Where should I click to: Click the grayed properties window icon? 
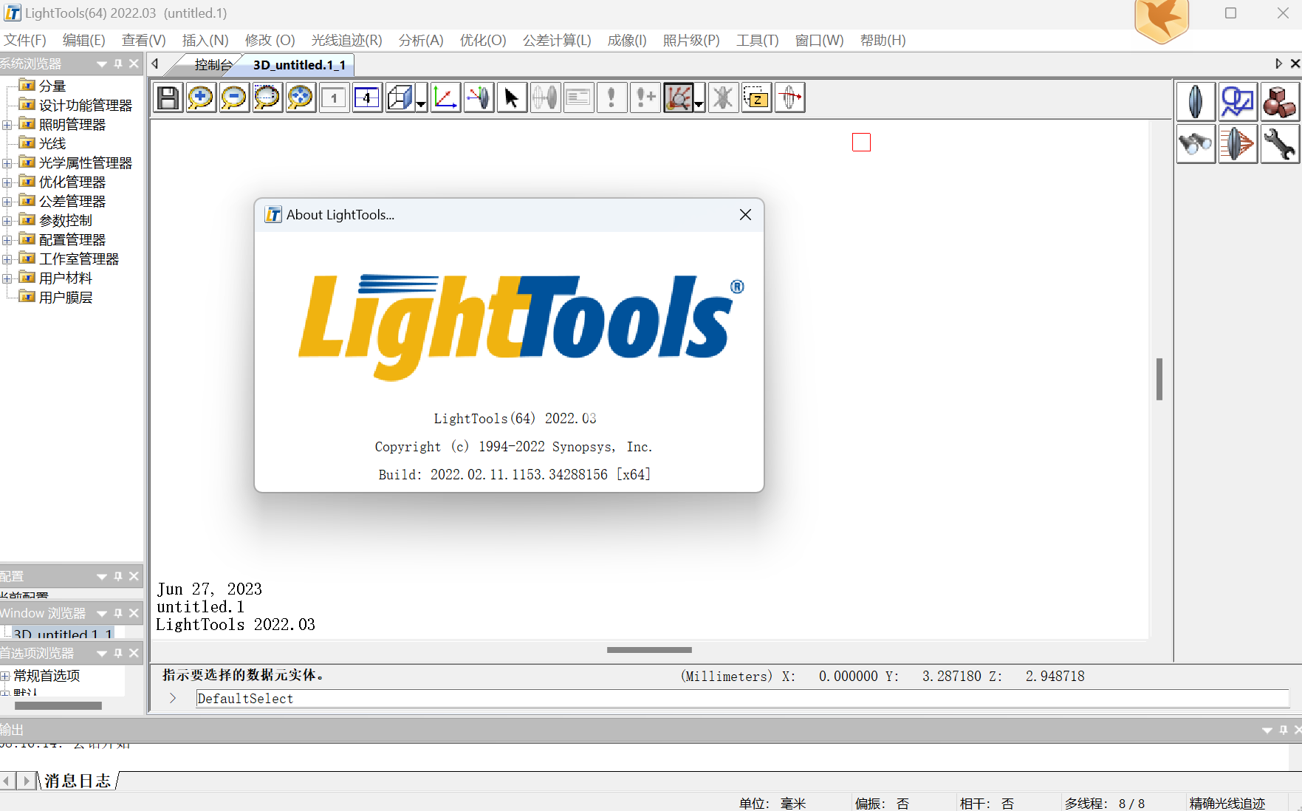click(578, 97)
